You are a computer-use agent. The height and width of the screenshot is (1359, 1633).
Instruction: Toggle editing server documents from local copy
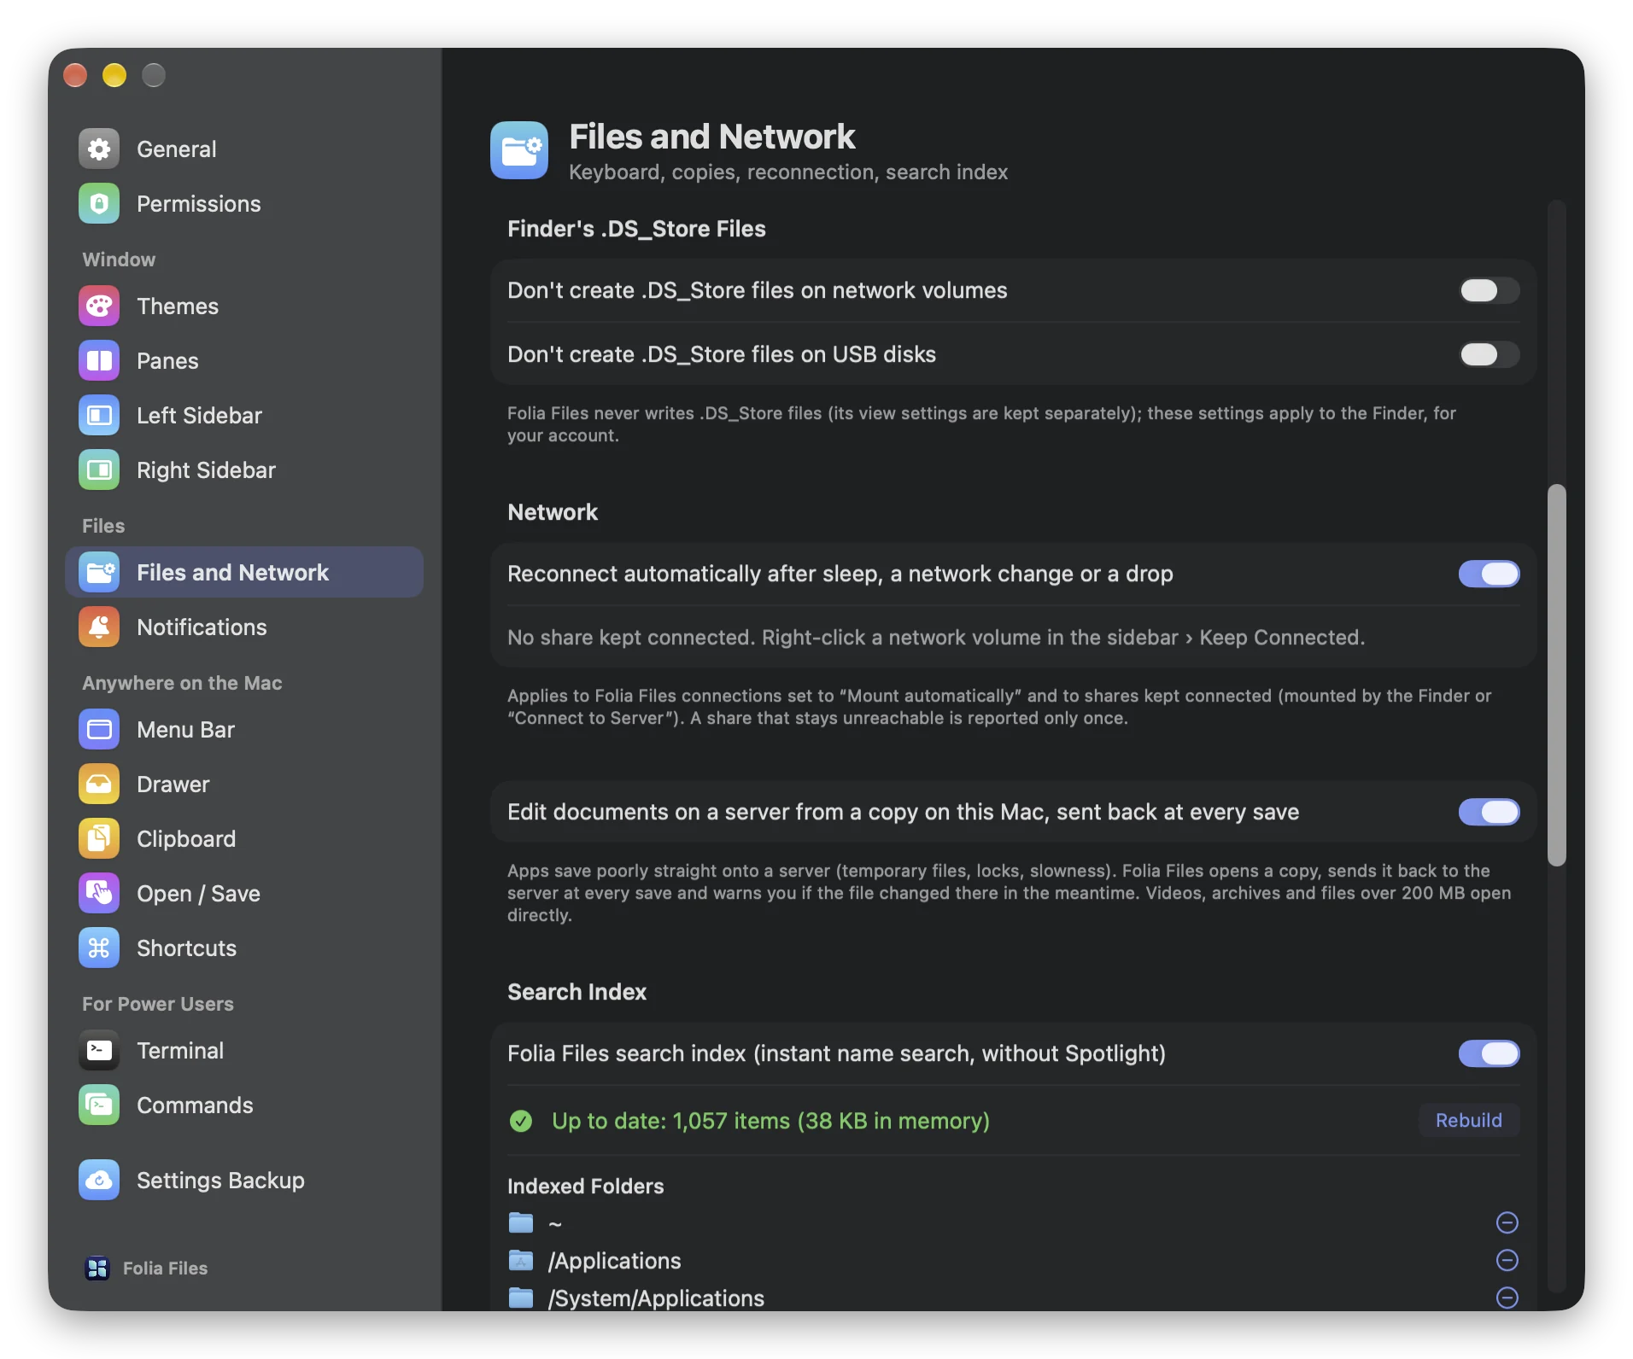(x=1490, y=813)
